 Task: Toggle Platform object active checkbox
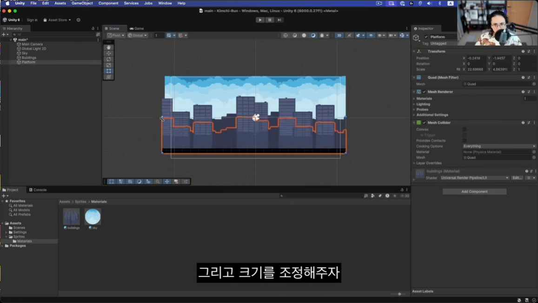click(426, 37)
